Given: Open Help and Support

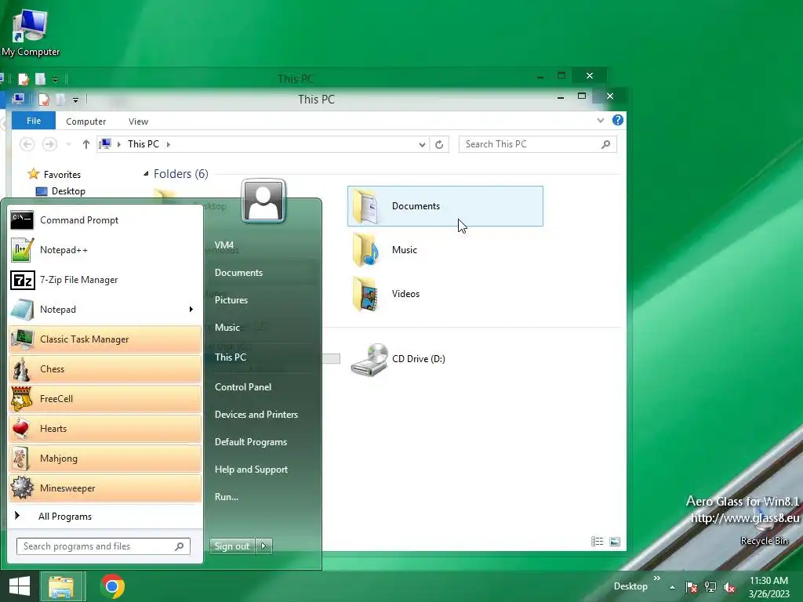Looking at the screenshot, I should tap(261, 470).
